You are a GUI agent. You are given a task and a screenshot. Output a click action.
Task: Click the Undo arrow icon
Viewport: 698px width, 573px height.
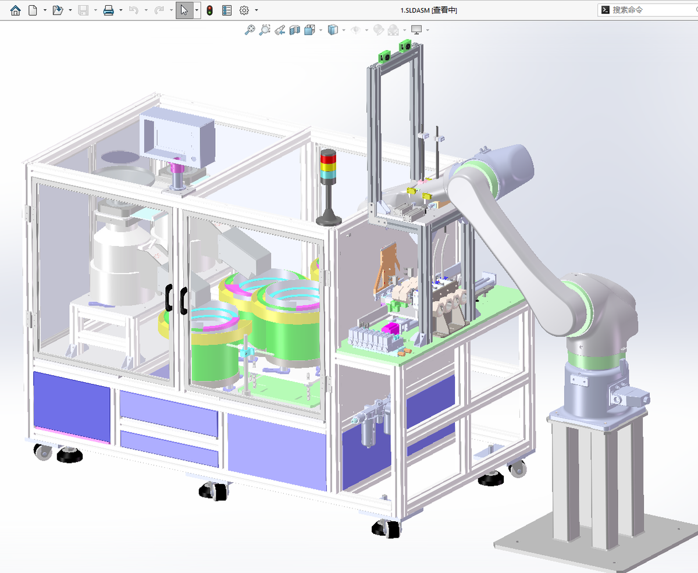pos(134,10)
